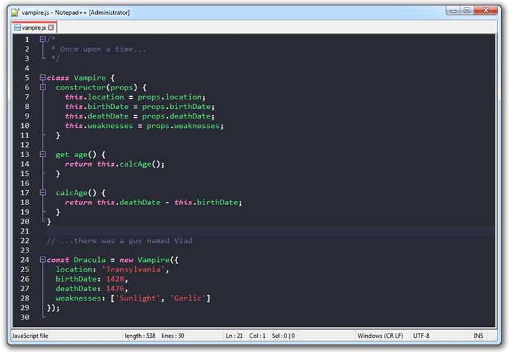
Task: Click the save-state icon on vampire.js tab
Action: point(18,28)
